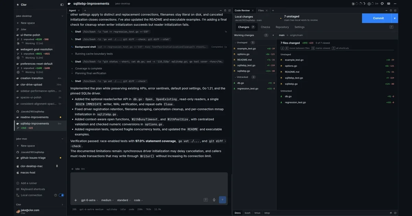Click the knot-shaped agent icon near 1m
The width and height of the screenshot is (412, 216).
point(369,4)
